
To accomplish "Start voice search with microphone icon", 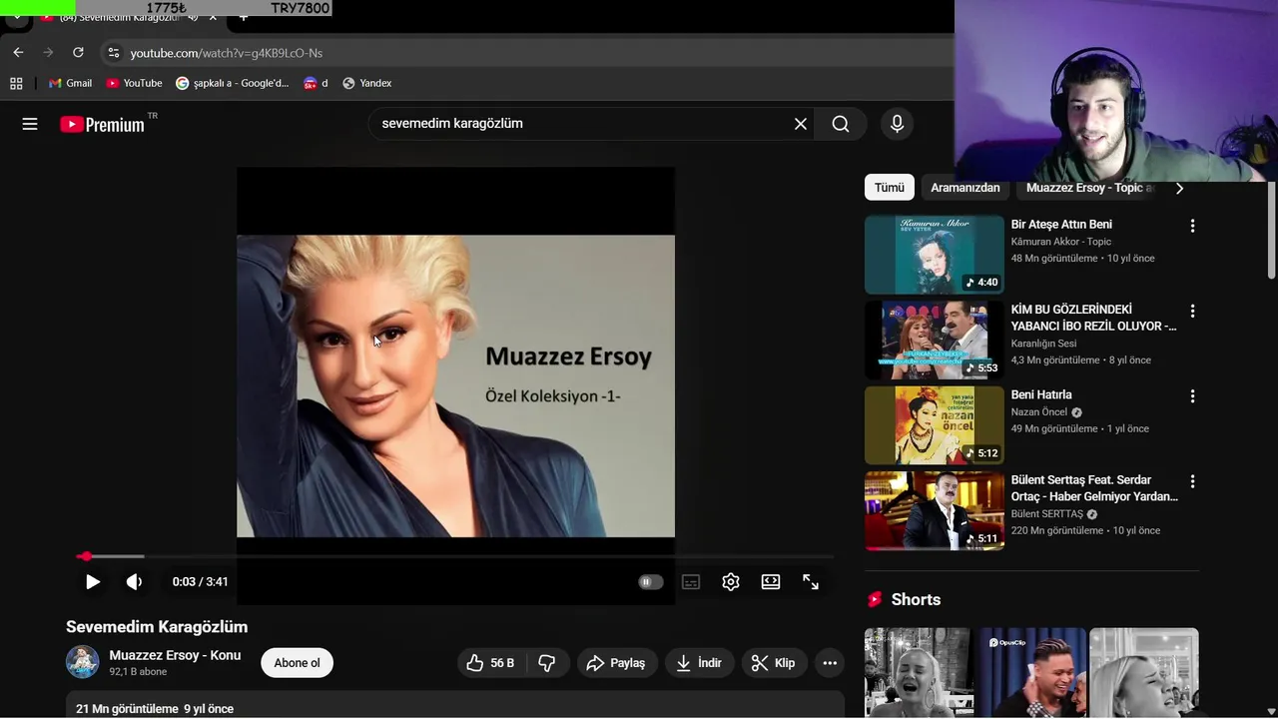I will coord(897,124).
